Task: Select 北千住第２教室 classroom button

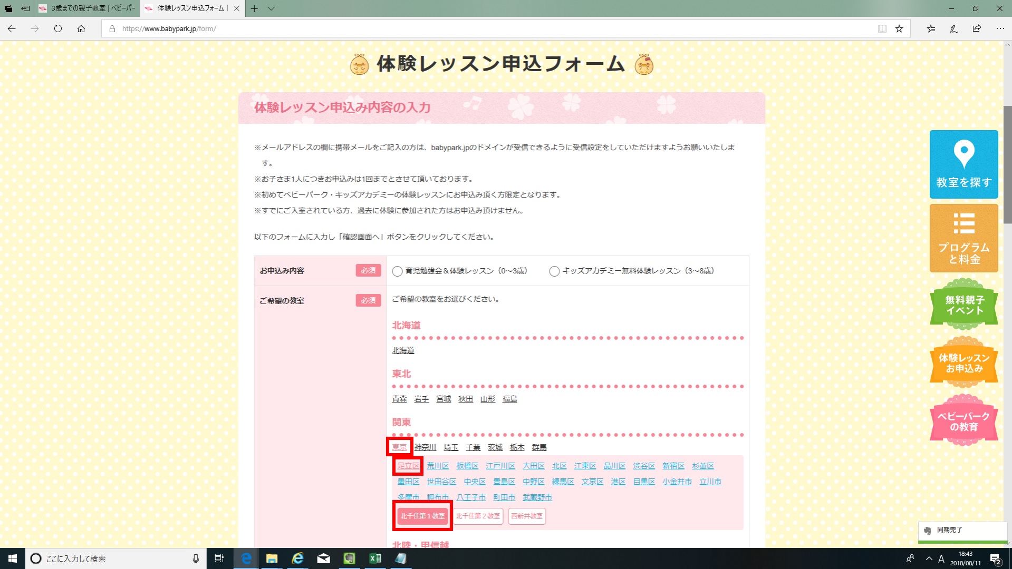Action: pos(478,516)
